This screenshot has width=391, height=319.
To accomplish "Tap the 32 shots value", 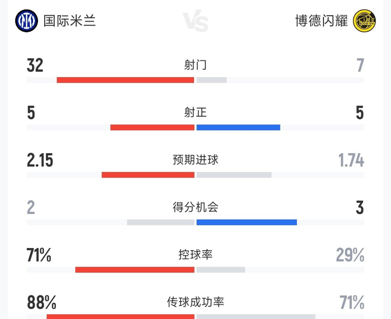I will point(35,65).
